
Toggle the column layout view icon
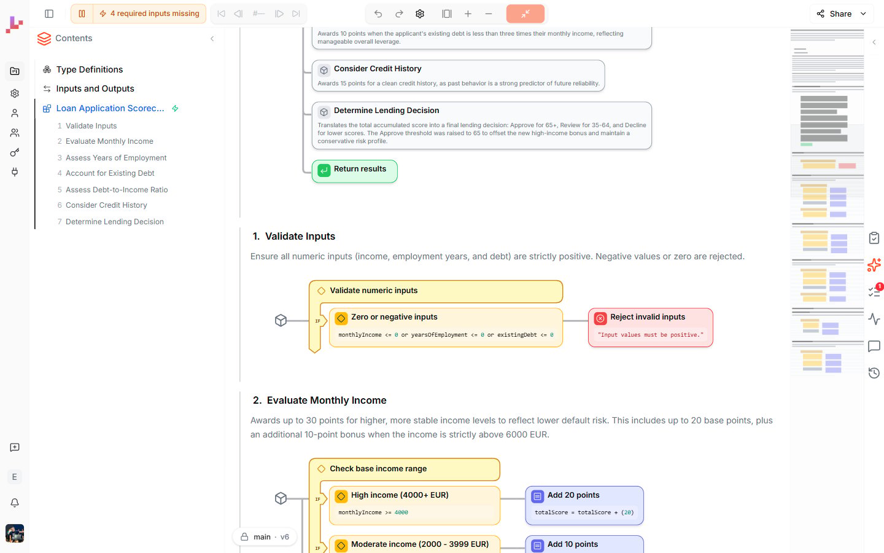pos(447,14)
